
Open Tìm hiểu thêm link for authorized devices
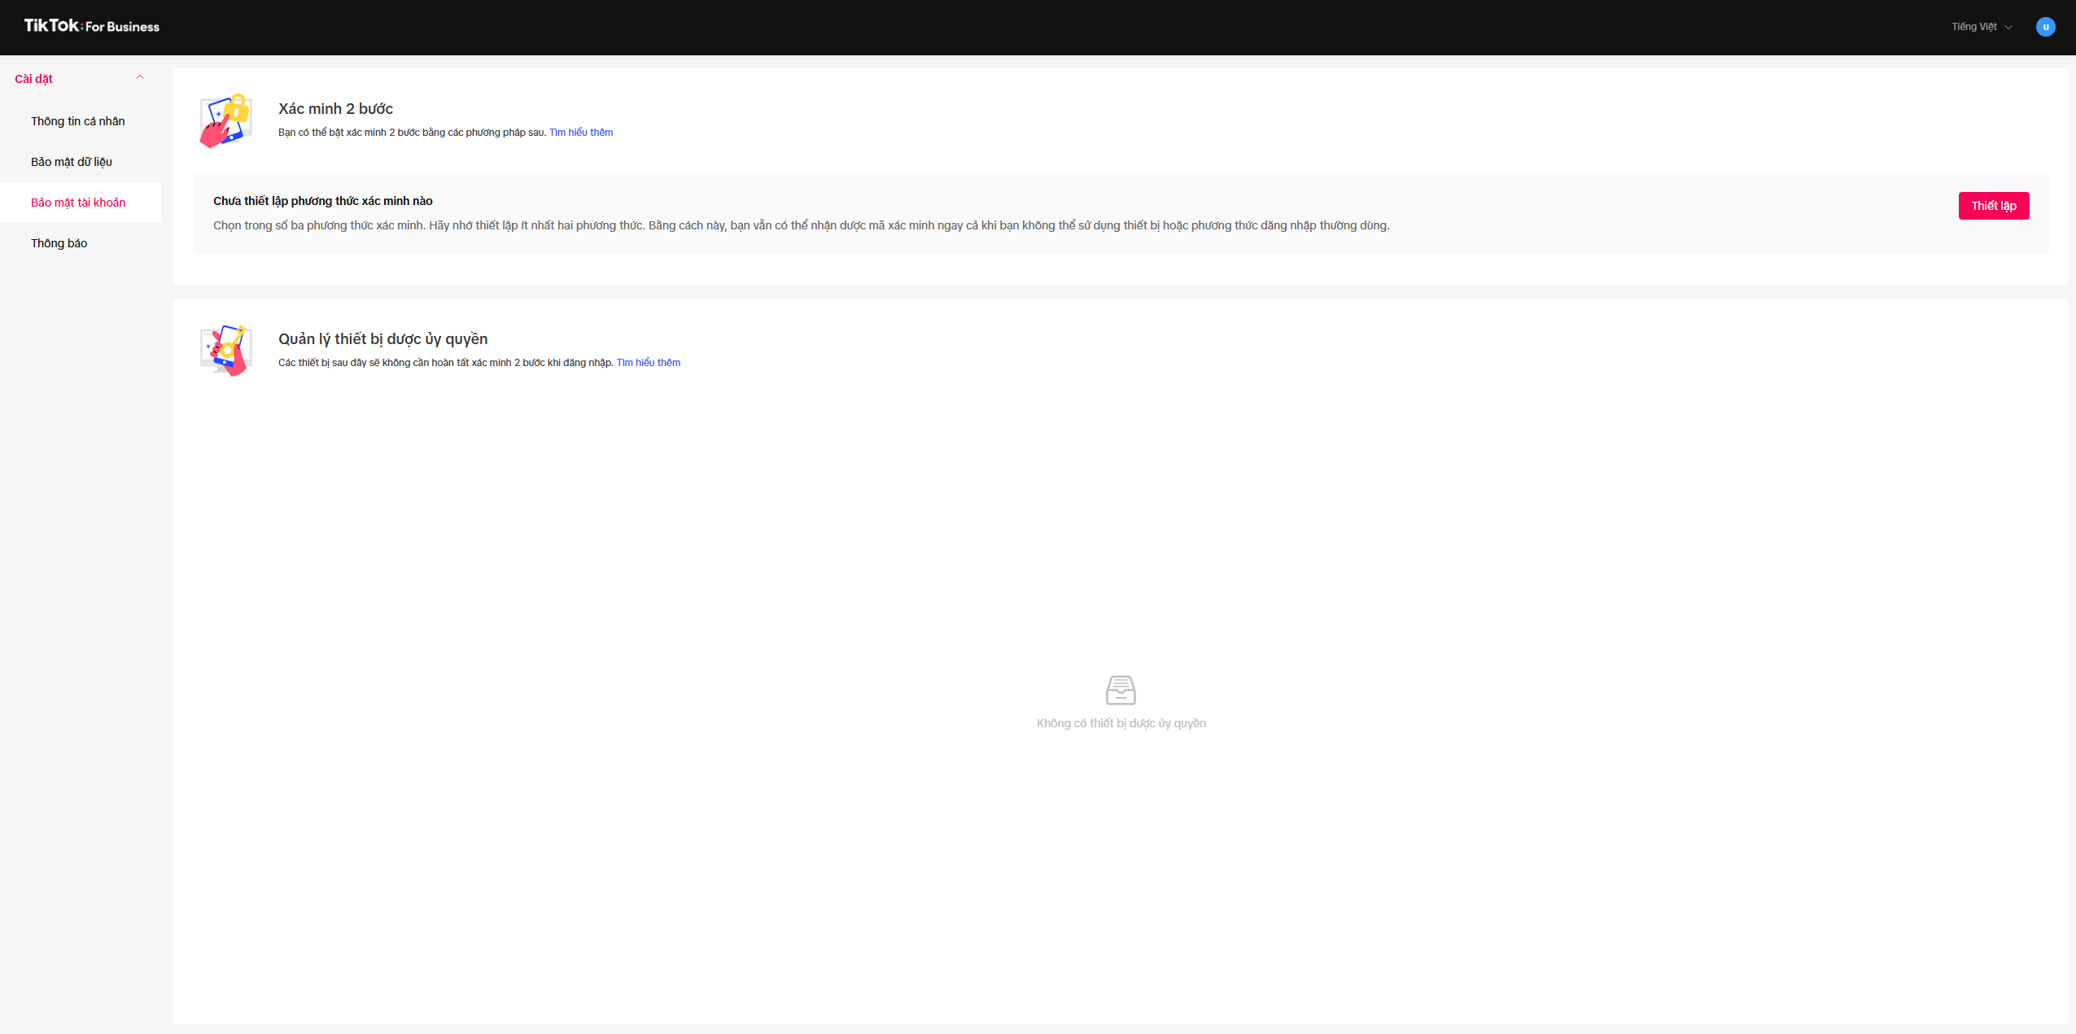pyautogui.click(x=648, y=363)
